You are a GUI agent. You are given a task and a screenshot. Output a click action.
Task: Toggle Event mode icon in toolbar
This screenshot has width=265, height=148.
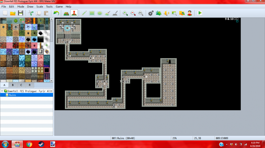point(74,13)
